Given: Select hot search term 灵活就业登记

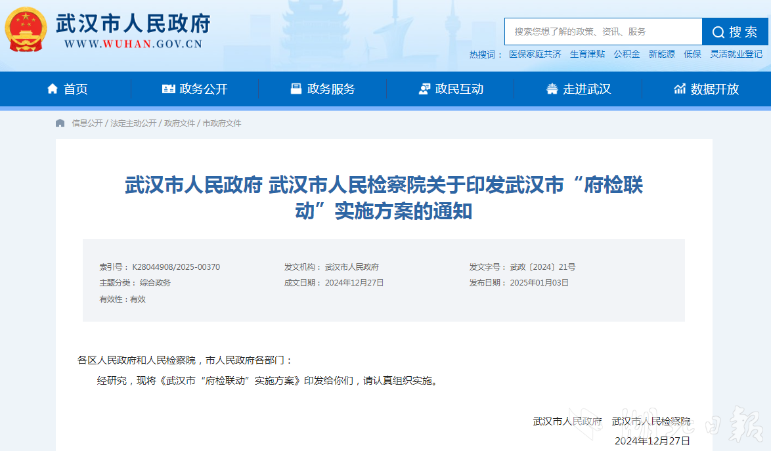Looking at the screenshot, I should pos(736,54).
